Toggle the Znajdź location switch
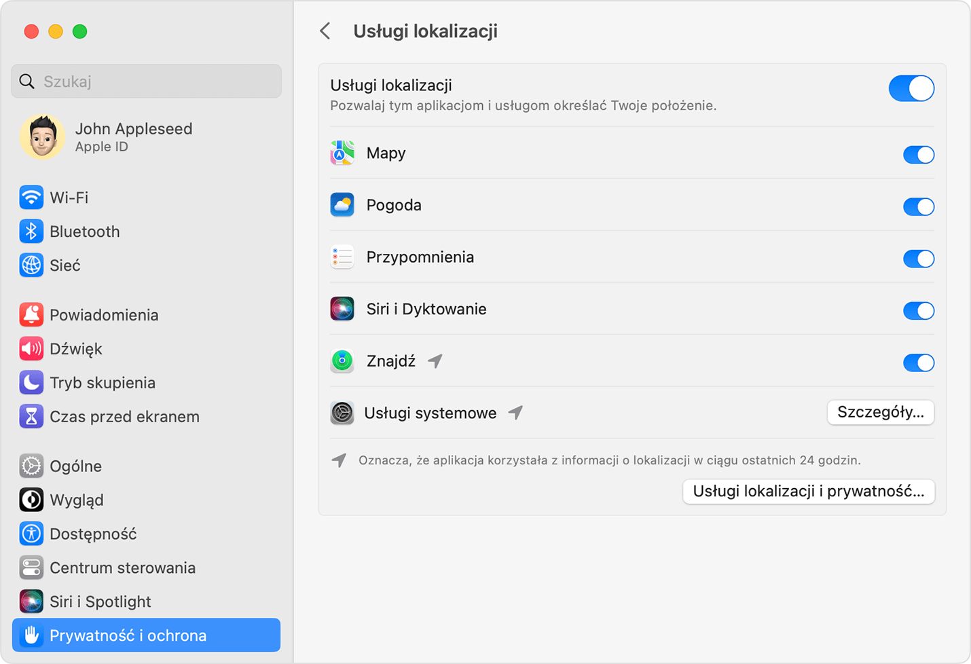971x664 pixels. (x=919, y=363)
